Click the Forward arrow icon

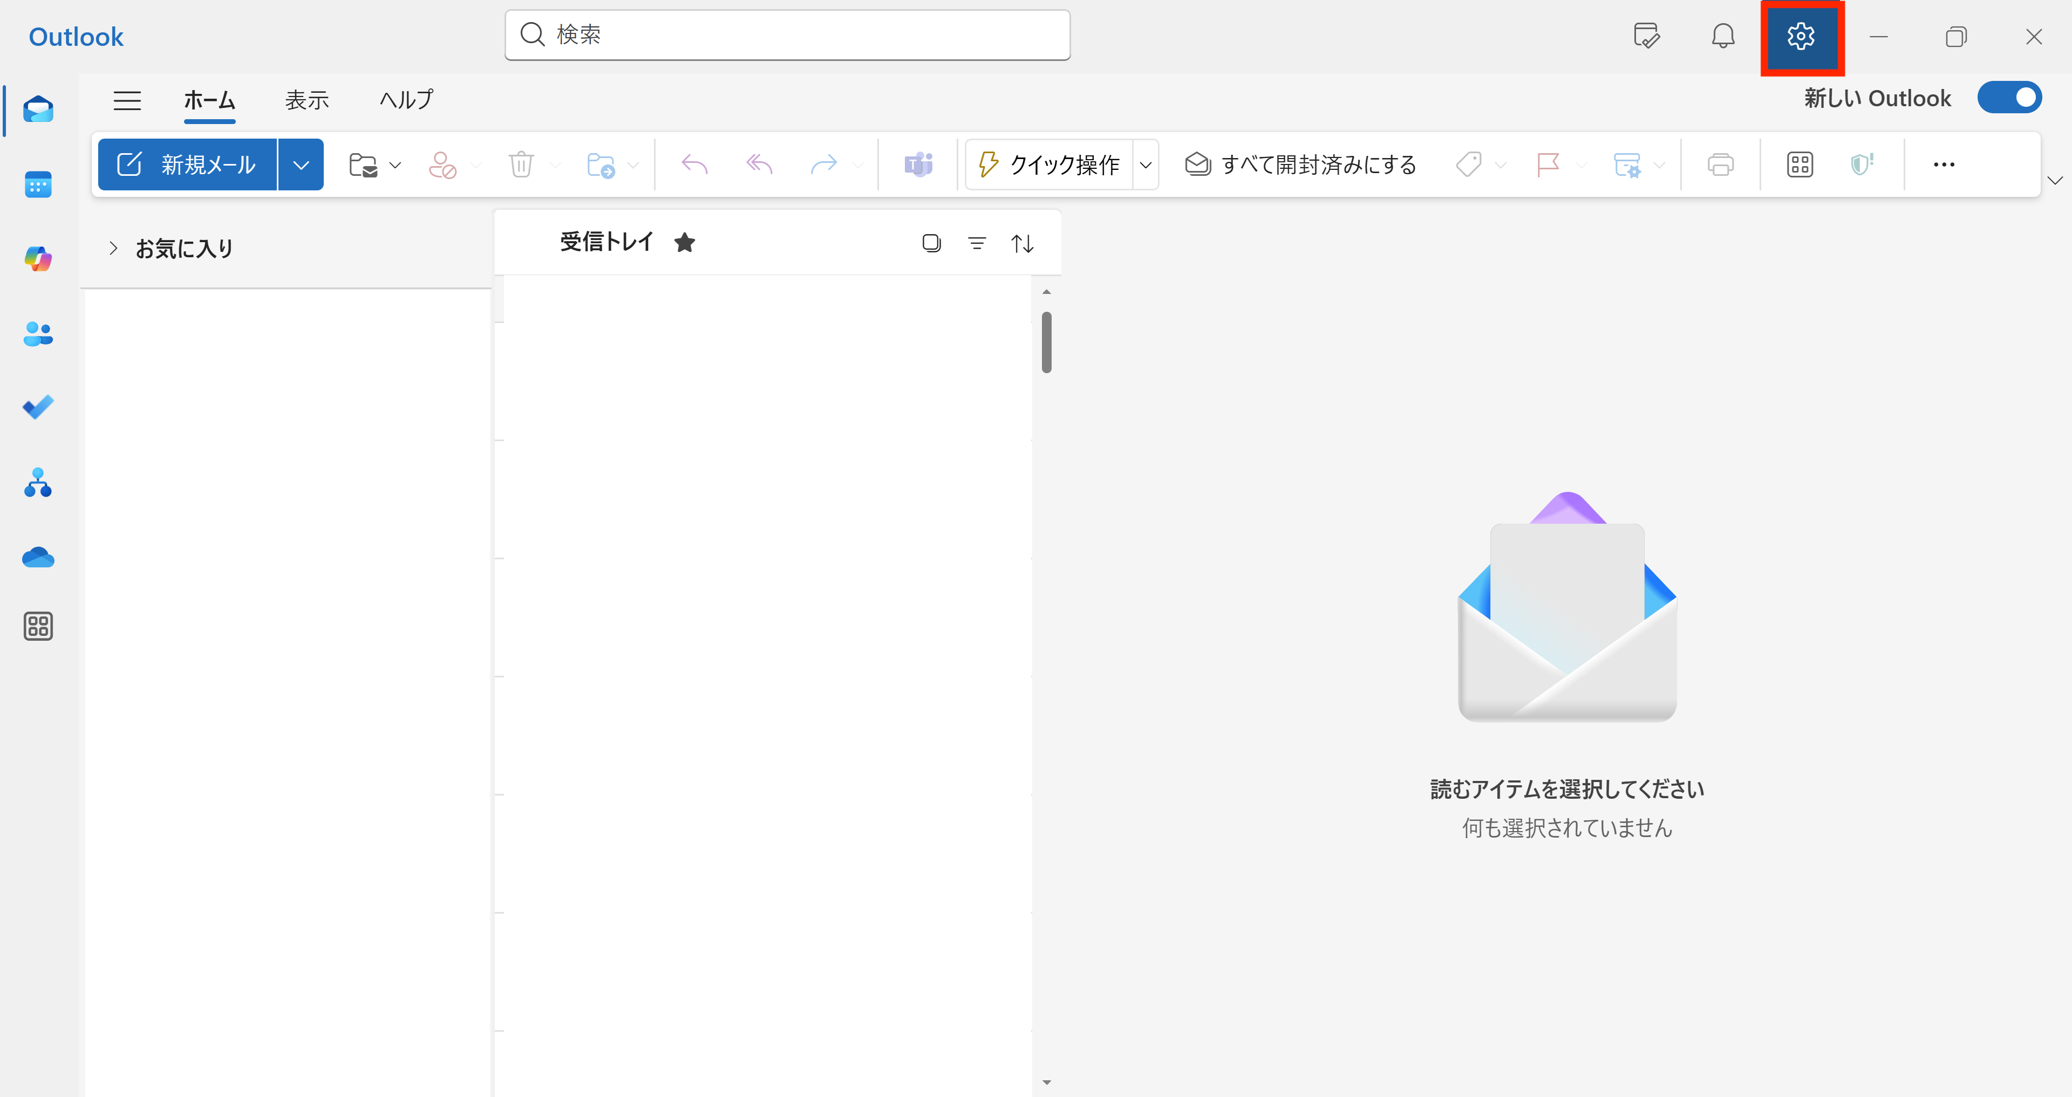(823, 165)
